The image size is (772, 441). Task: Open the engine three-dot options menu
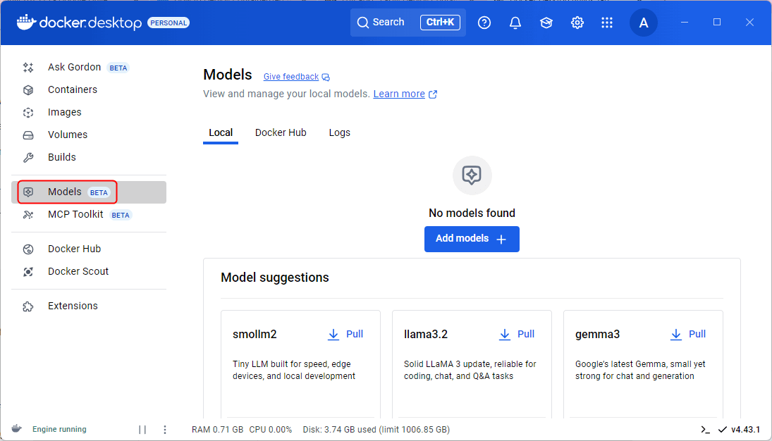[165, 430]
